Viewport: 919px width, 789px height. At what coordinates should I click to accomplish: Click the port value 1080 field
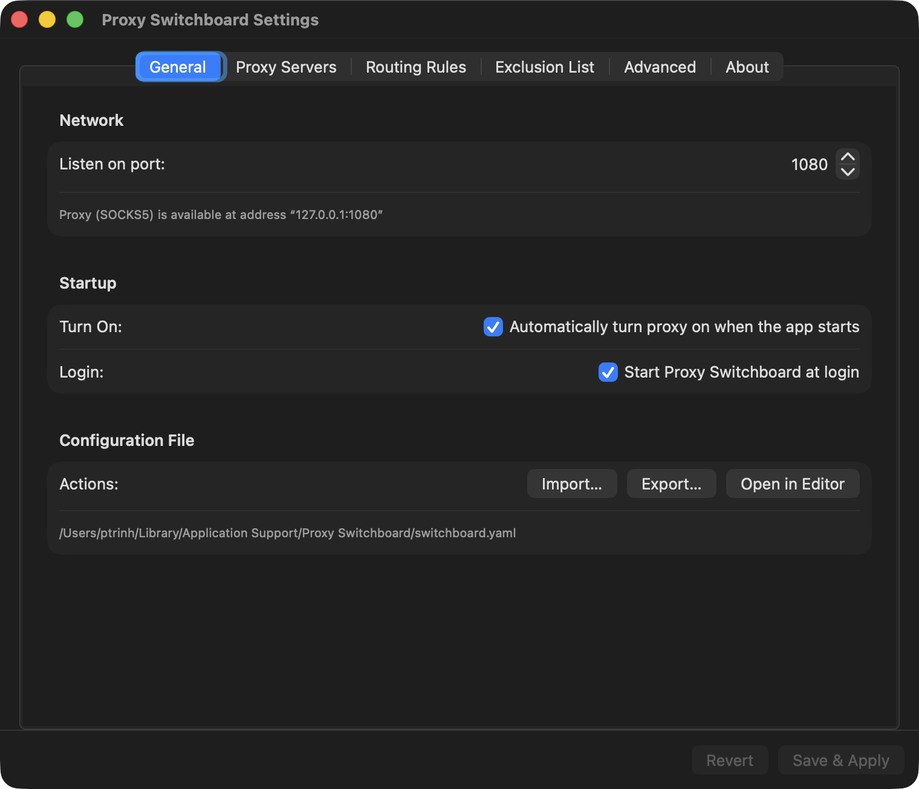[x=809, y=165]
